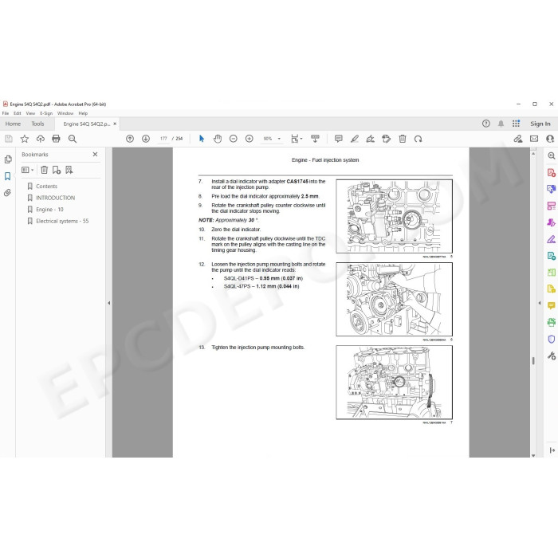Open the View menu
The height and width of the screenshot is (558, 558).
30,113
